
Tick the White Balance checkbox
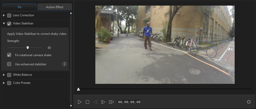[x=9, y=75]
